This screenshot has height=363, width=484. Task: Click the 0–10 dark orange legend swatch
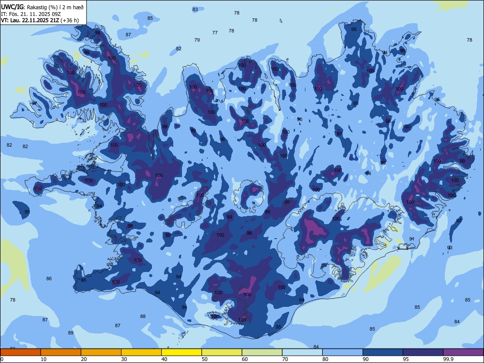(x=20, y=352)
